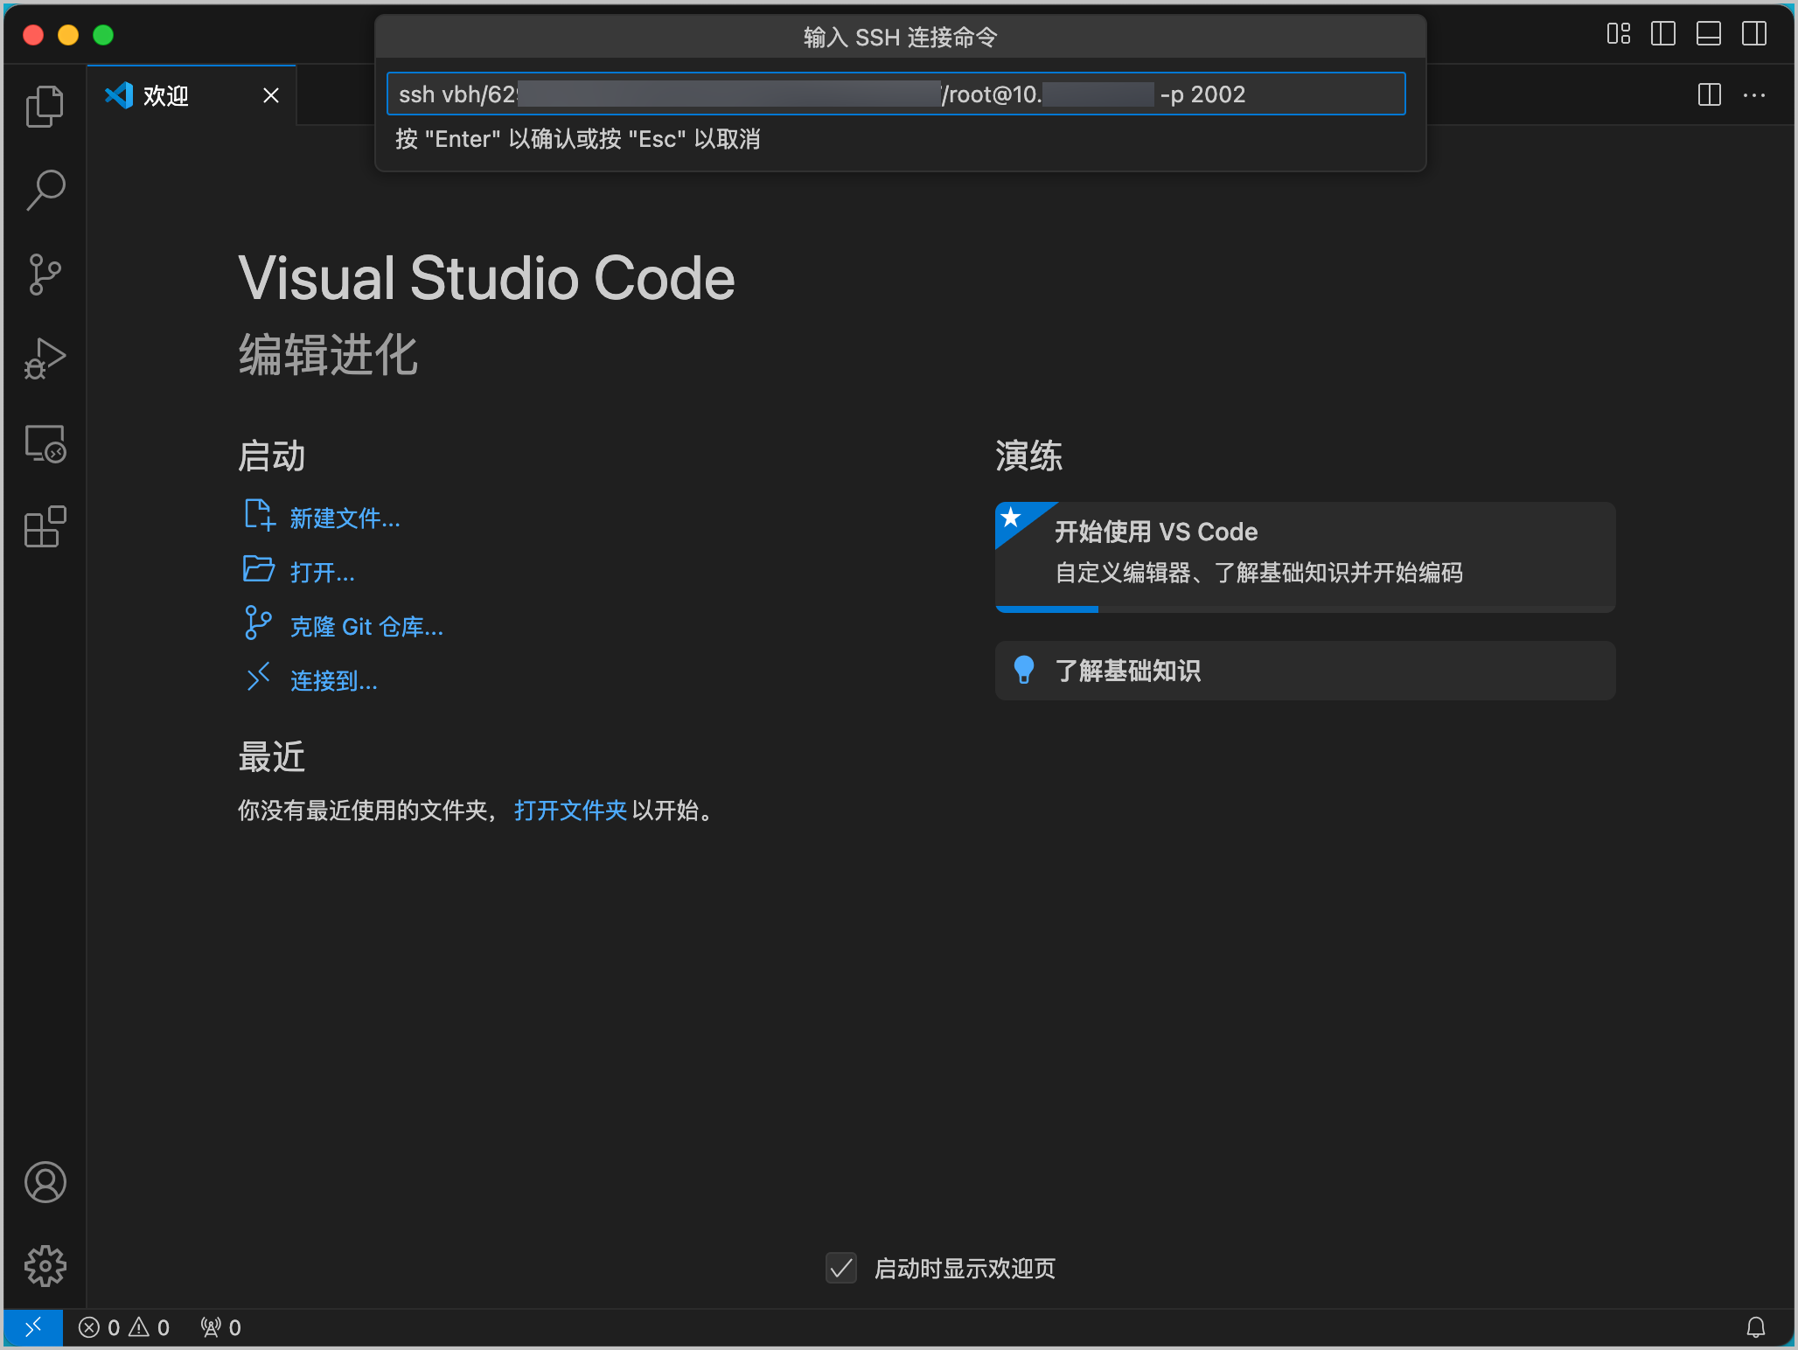Show errors and warnings count in status bar
This screenshot has height=1350, width=1798.
[x=124, y=1328]
